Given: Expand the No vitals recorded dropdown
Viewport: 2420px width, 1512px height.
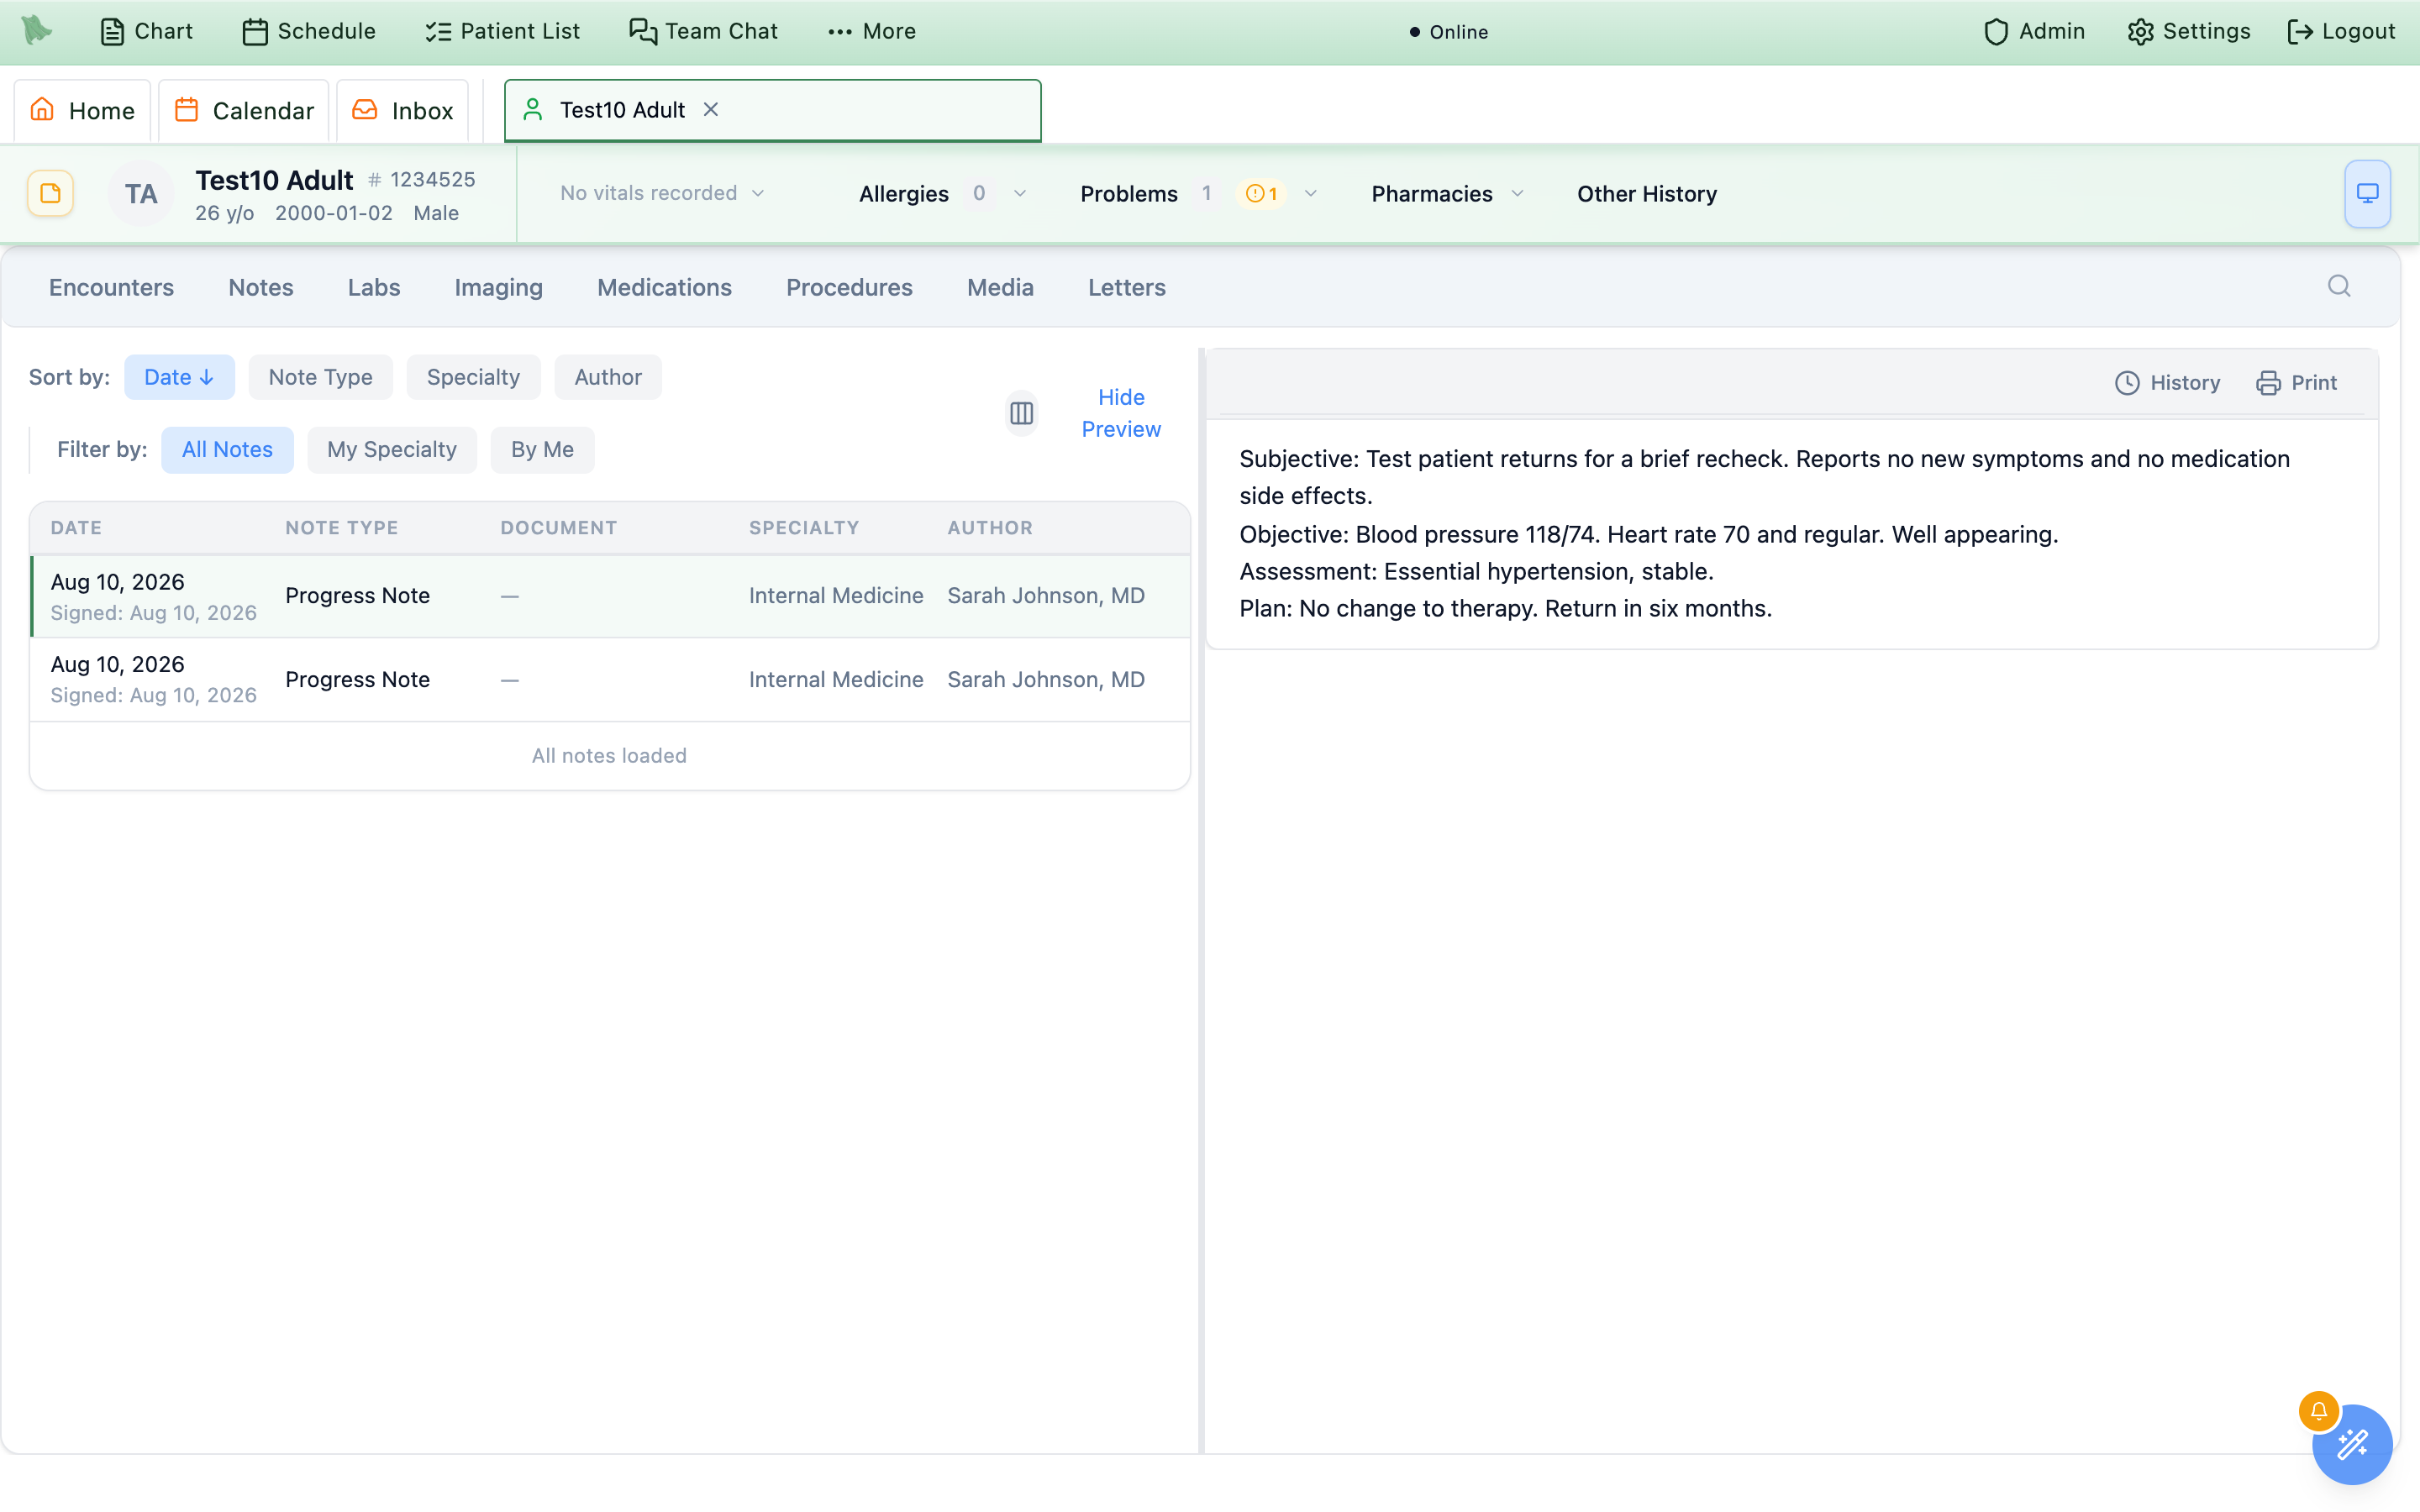Looking at the screenshot, I should click(x=662, y=193).
